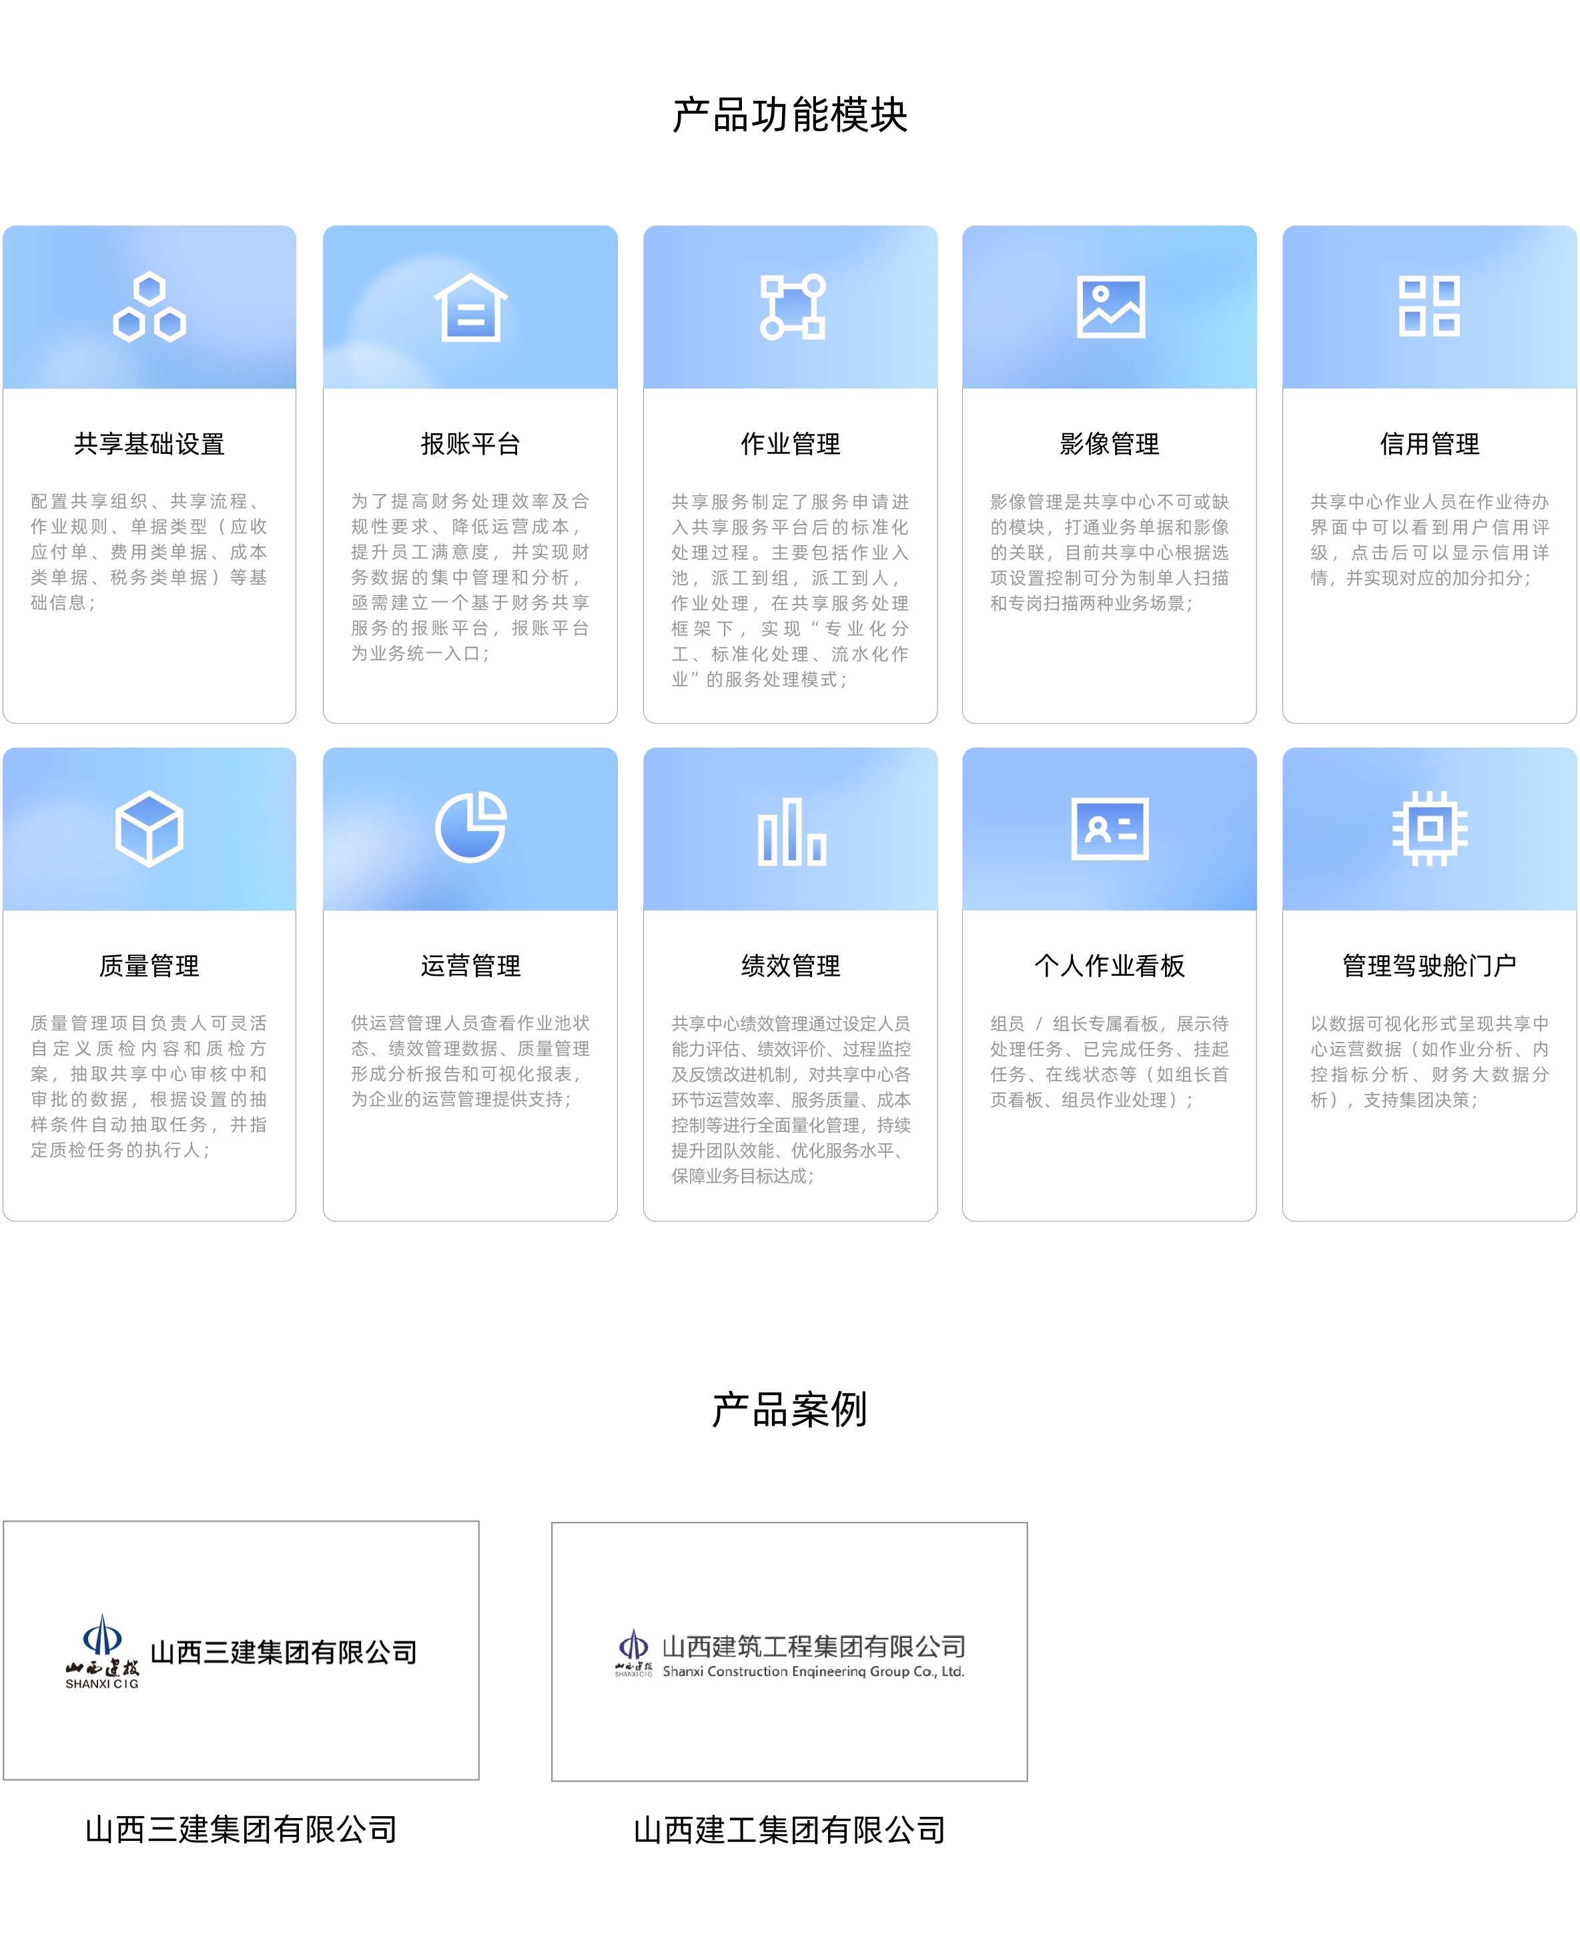
Task: Click the 产品案例 section heading
Action: pos(790,1410)
